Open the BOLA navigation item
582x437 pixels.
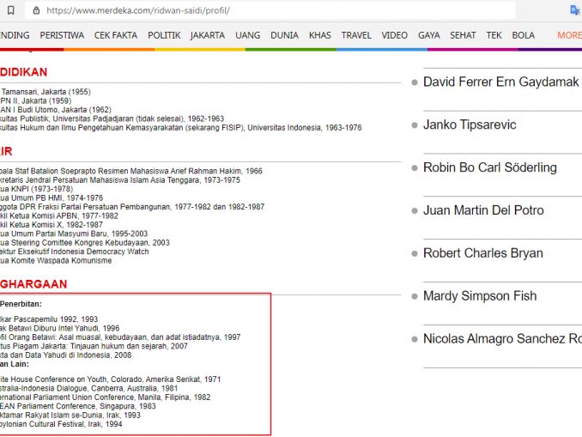[524, 35]
